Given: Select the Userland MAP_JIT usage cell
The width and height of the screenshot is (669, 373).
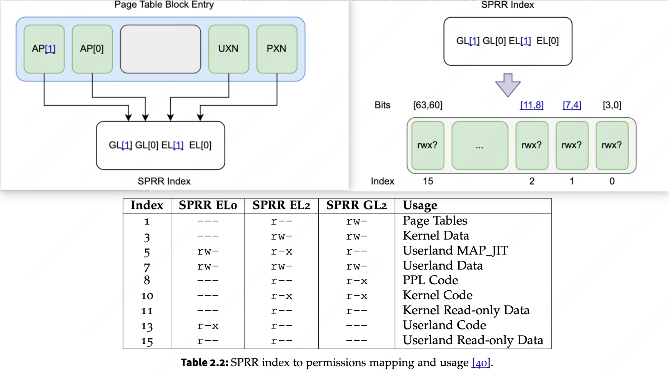Looking at the screenshot, I should [x=455, y=251].
